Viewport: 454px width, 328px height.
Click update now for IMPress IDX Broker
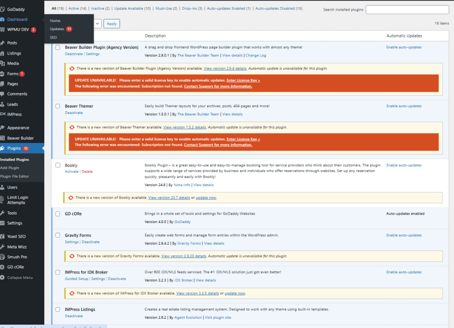235,293
